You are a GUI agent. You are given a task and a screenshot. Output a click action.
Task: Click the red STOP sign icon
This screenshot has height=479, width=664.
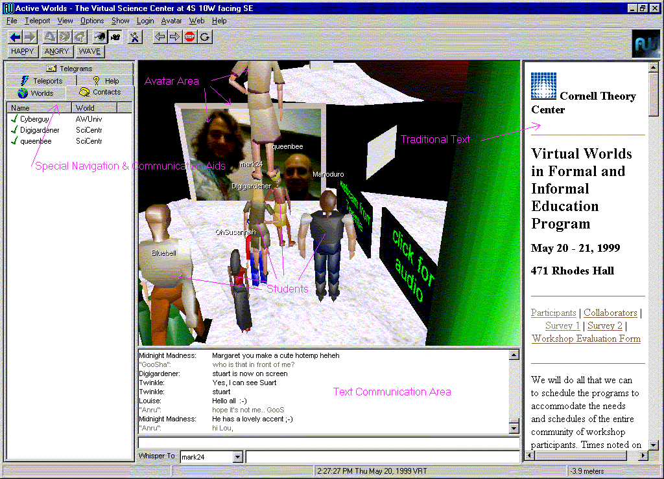190,37
